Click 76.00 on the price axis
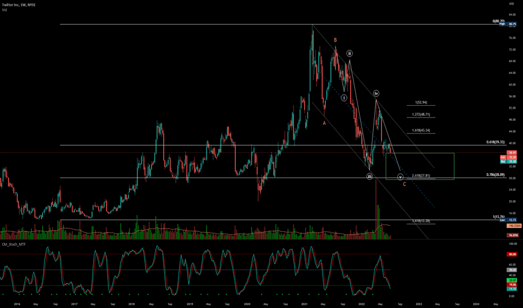 tap(512, 38)
